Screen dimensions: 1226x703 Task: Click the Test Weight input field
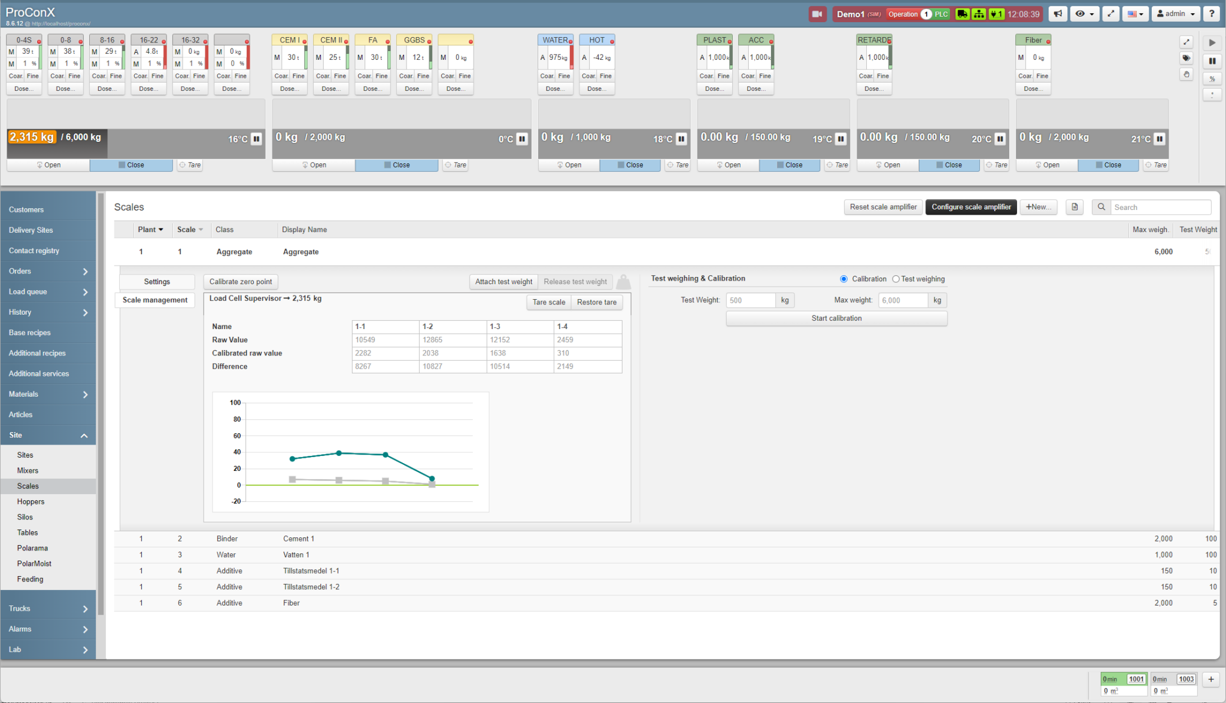pyautogui.click(x=750, y=300)
